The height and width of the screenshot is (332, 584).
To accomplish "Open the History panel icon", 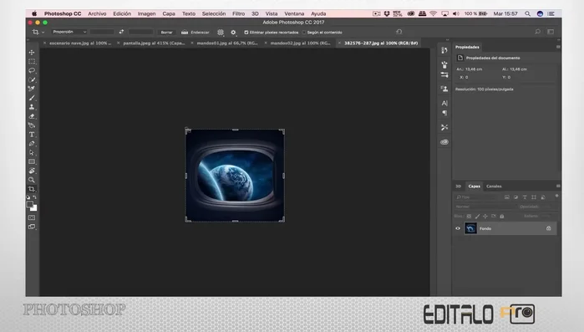I will (444, 50).
